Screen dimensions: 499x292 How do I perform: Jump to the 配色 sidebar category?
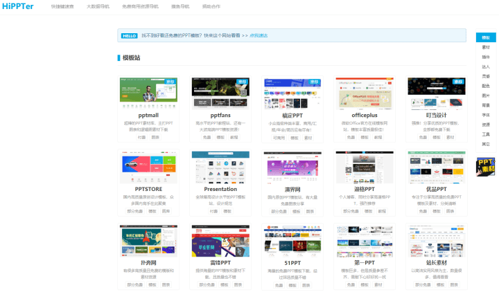pos(486,86)
